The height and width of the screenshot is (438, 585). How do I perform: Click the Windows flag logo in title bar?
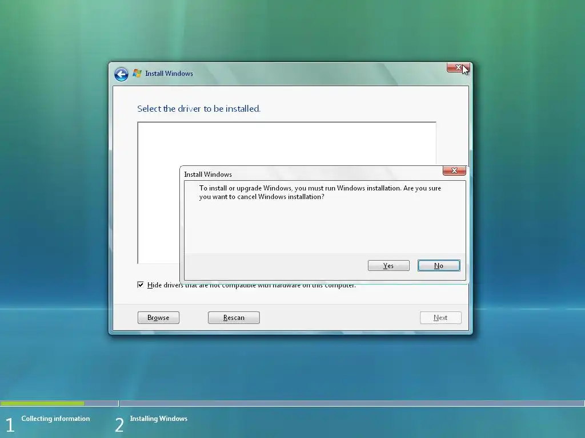tap(137, 73)
